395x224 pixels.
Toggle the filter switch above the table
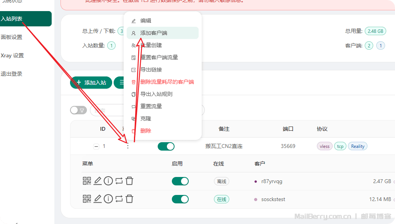[x=78, y=110]
